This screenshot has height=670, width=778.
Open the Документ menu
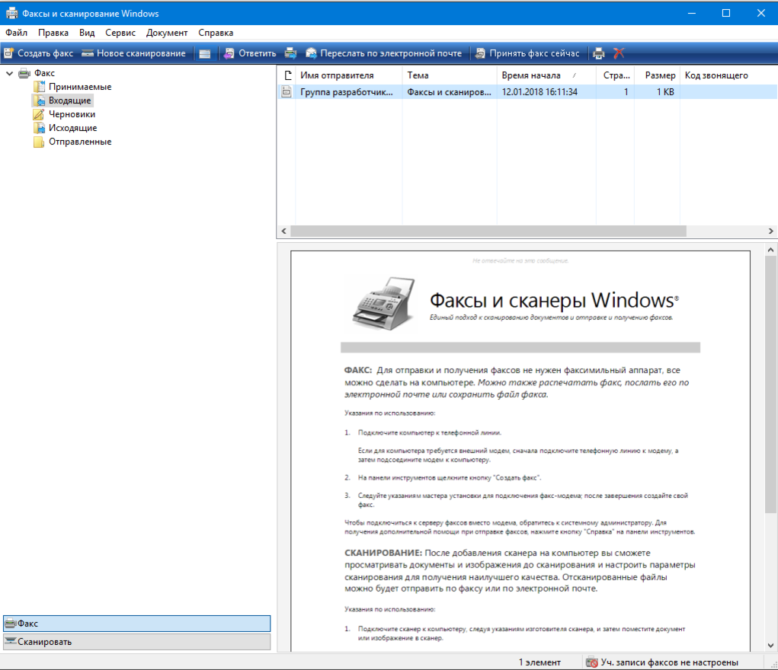(x=167, y=33)
